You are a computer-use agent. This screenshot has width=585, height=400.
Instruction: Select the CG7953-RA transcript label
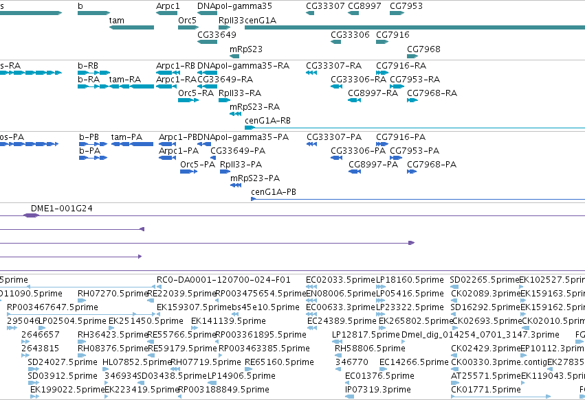415,80
